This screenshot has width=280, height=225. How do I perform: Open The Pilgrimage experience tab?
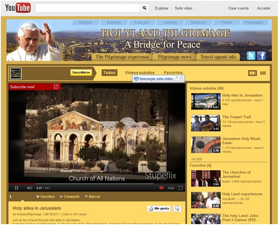pos(122,57)
